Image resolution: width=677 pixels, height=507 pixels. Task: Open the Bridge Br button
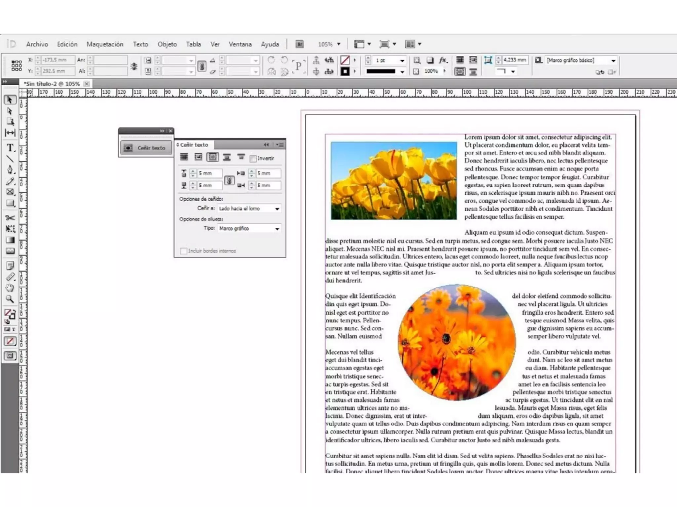click(299, 44)
